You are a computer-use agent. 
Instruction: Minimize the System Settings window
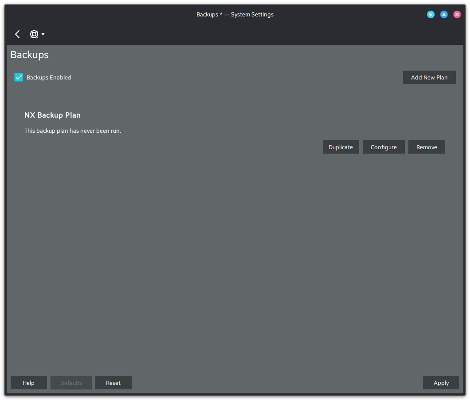pos(431,14)
